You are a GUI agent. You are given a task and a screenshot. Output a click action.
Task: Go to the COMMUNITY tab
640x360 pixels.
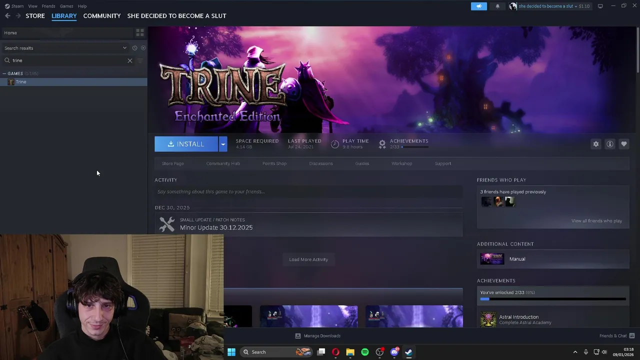click(102, 16)
